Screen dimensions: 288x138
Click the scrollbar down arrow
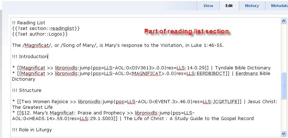[284, 133]
